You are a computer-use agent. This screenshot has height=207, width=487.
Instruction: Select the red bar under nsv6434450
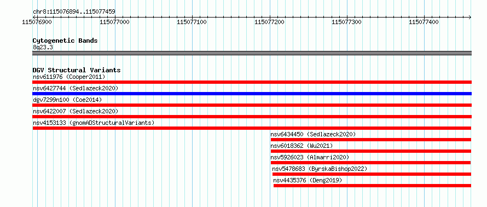(x=371, y=140)
